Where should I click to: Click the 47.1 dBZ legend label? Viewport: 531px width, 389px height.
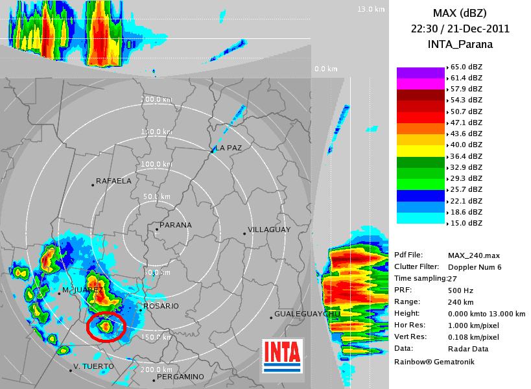(x=466, y=123)
